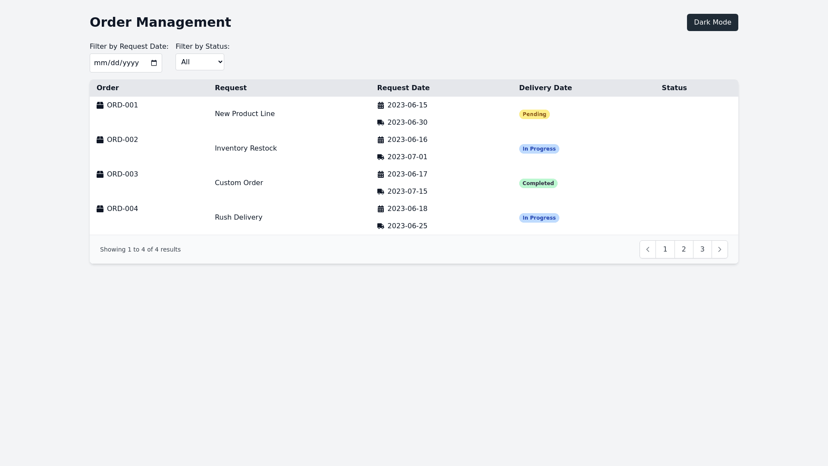Click the truck icon next to 2023-06-30
Screen dimensions: 828x466
coord(380,123)
